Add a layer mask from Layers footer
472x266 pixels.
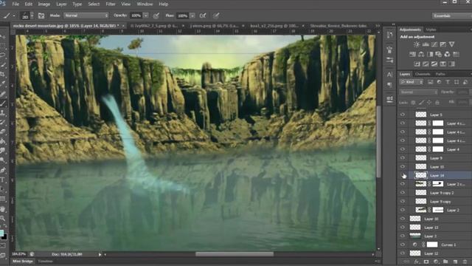coord(426,262)
